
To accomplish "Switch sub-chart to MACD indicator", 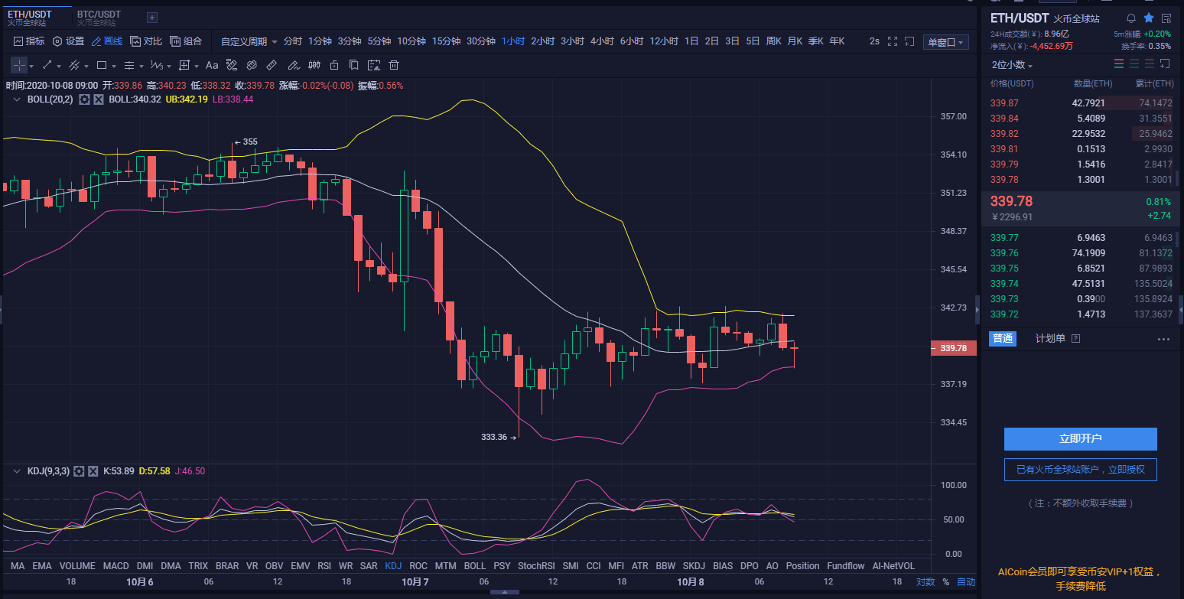I will coord(116,566).
